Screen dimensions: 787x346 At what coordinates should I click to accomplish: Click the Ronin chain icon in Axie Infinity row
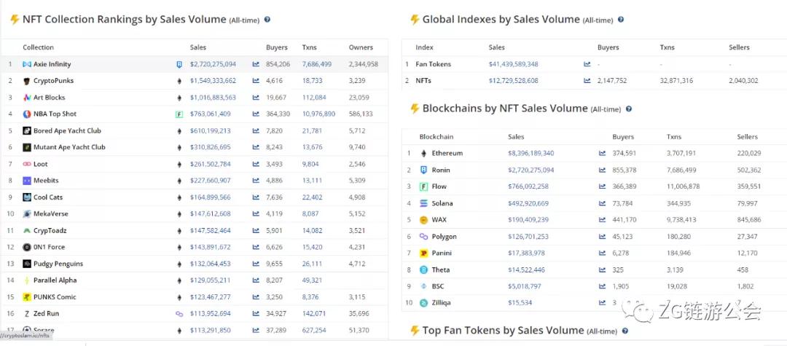tap(179, 64)
